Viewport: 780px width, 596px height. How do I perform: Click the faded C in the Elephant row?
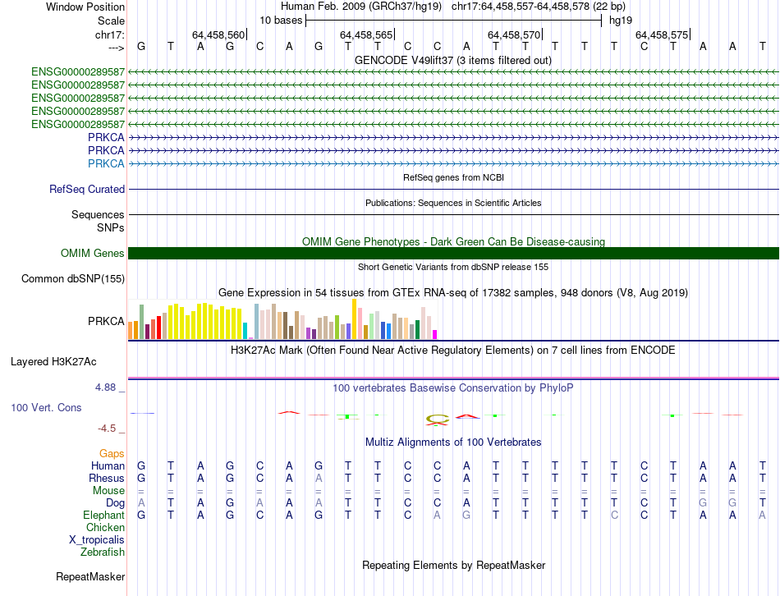(614, 515)
